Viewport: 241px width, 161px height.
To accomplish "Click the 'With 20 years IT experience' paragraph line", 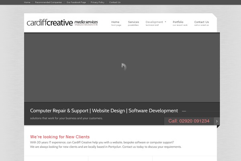I will click(102, 142).
